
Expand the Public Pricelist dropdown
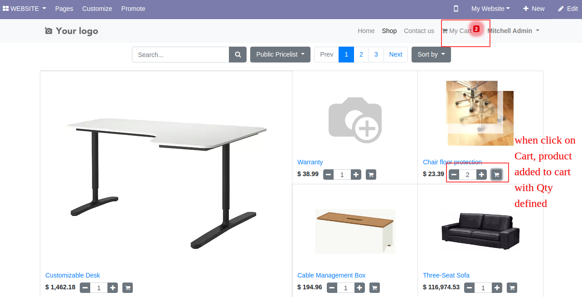280,54
